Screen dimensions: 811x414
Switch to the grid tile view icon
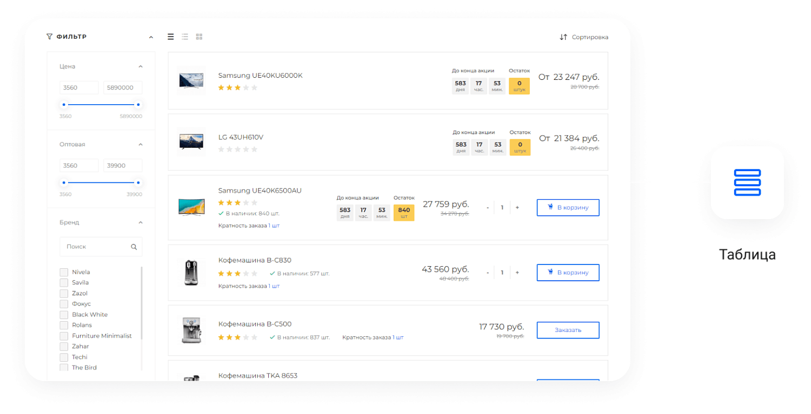pos(199,37)
